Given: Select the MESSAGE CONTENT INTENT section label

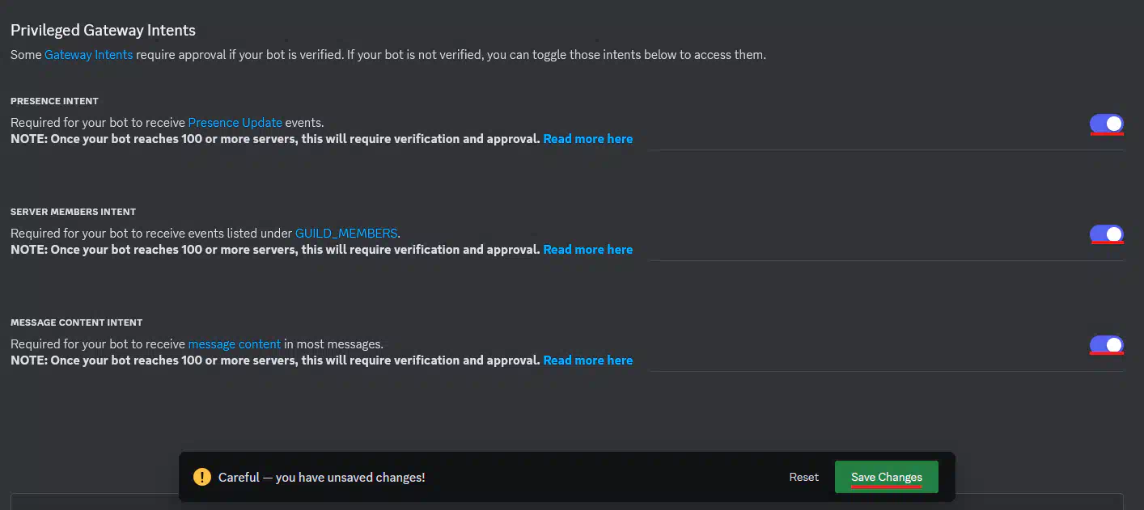Looking at the screenshot, I should pos(76,322).
